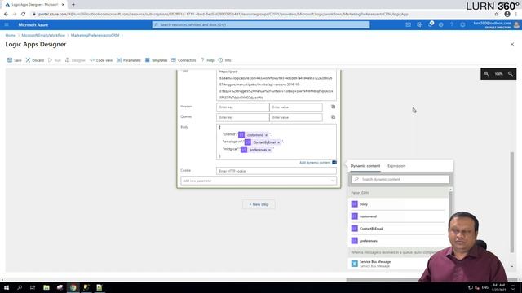Open the Microsoft.EmptyWorkflow breadcrumb
The height and width of the screenshot is (293, 522).
[43, 35]
